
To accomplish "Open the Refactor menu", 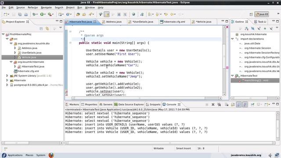I will pos(33,7).
